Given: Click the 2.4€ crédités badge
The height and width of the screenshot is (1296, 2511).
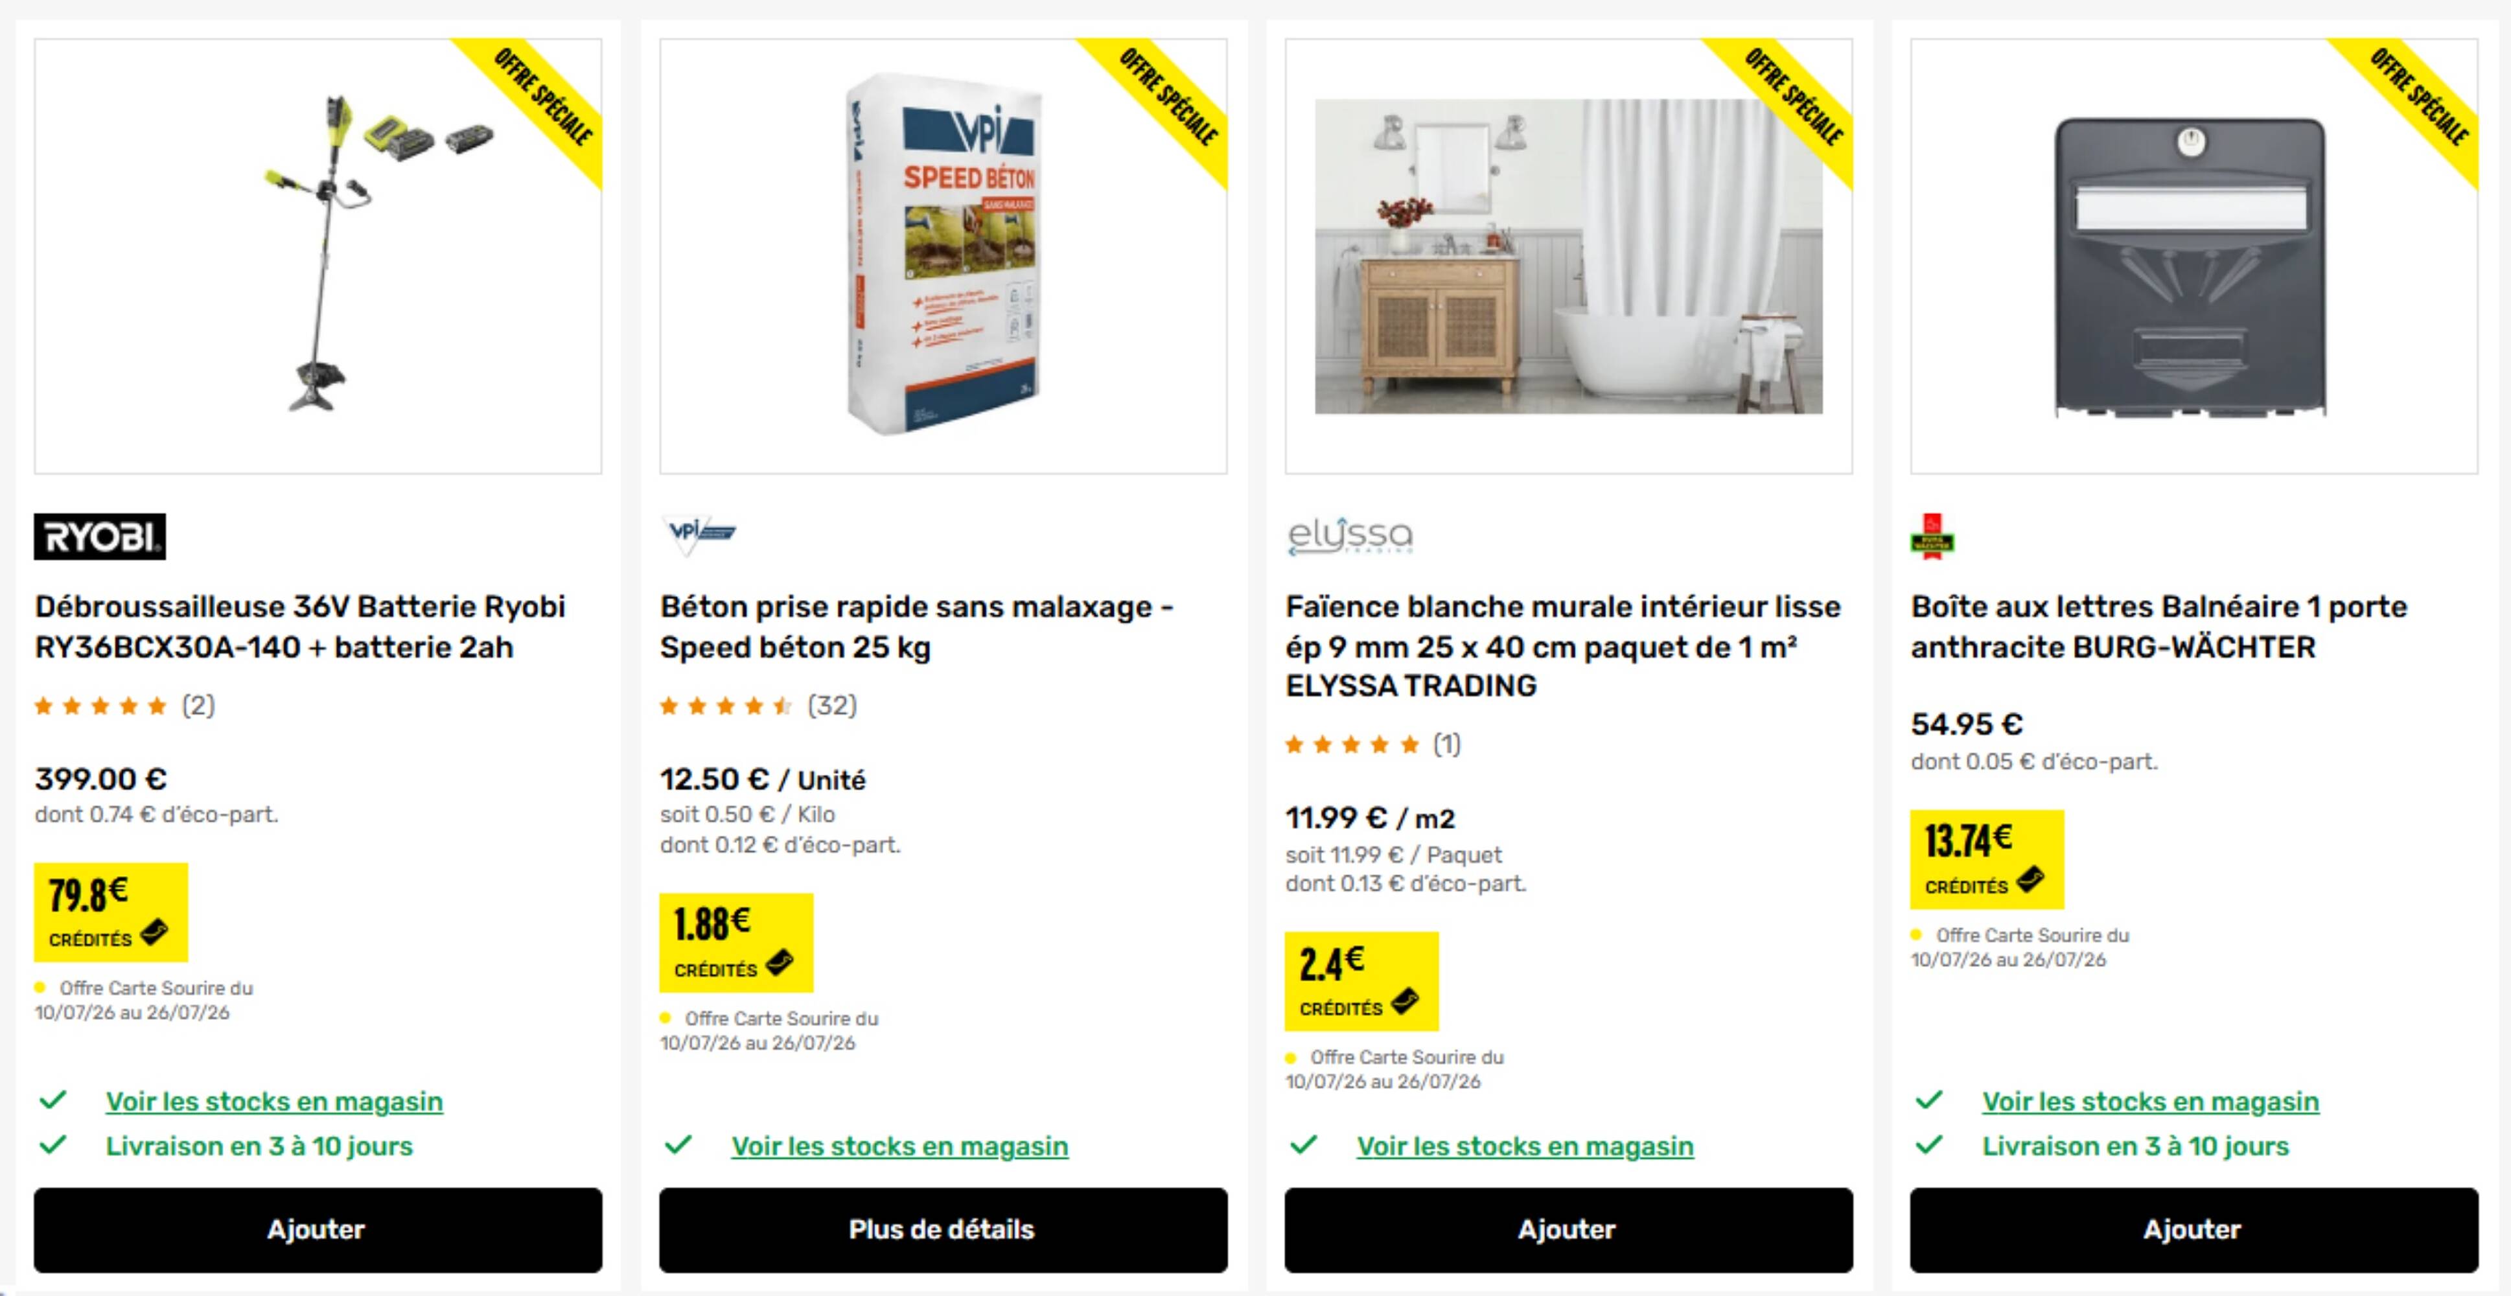Looking at the screenshot, I should 1361,981.
